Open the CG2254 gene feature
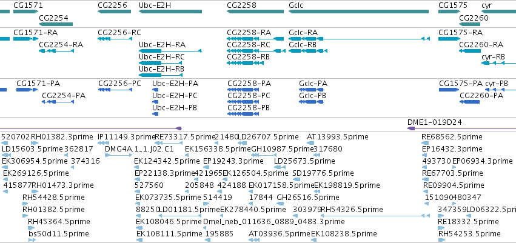This screenshot has height=243, width=516. coord(56,24)
